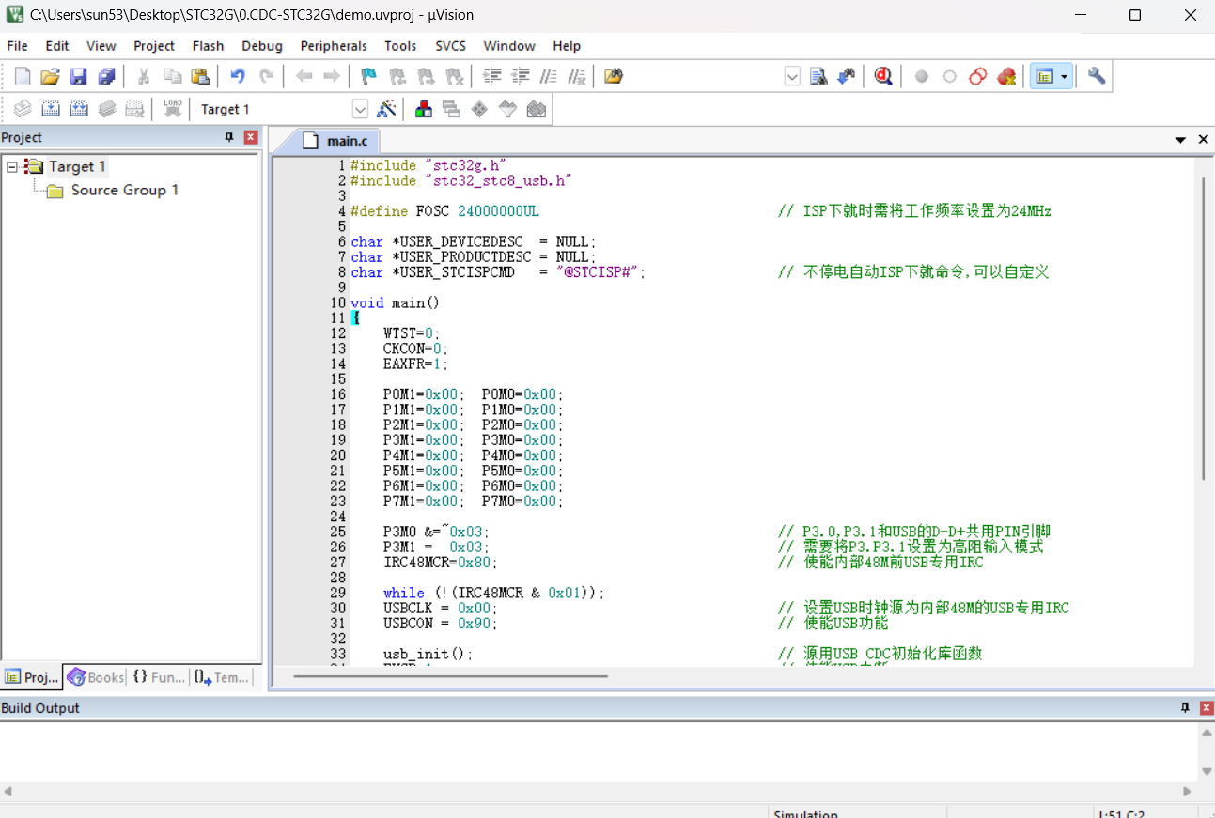
Task: Click the Window menu
Action: coord(509,45)
